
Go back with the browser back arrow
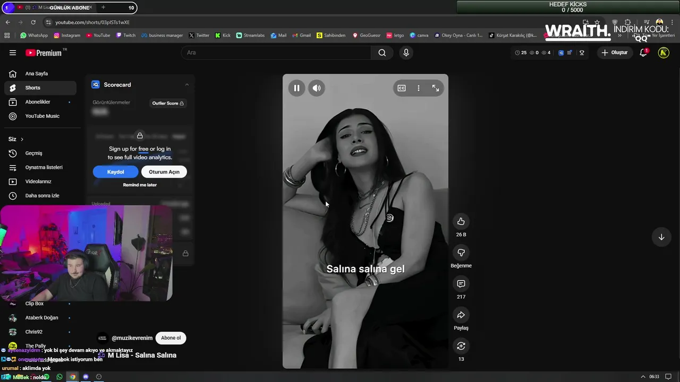tap(7, 22)
